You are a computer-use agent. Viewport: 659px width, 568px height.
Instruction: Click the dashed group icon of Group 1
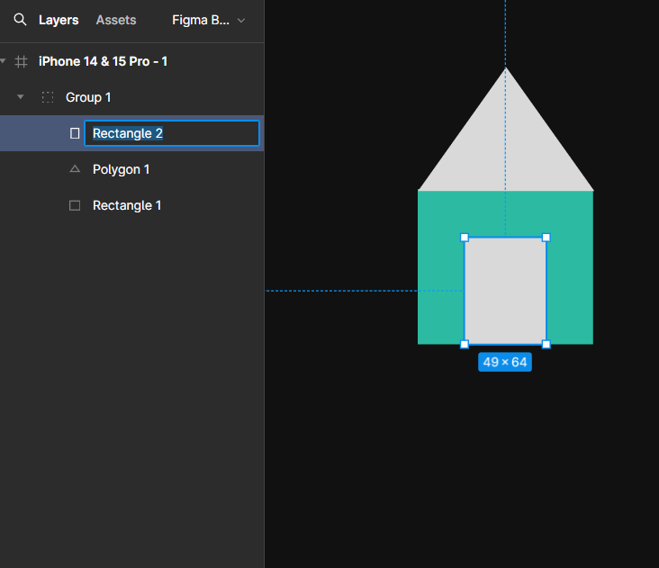pos(48,97)
